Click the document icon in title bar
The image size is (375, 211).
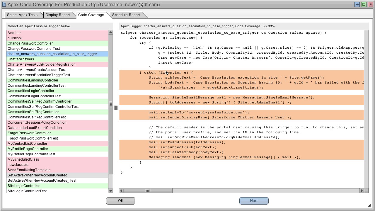point(4,4)
